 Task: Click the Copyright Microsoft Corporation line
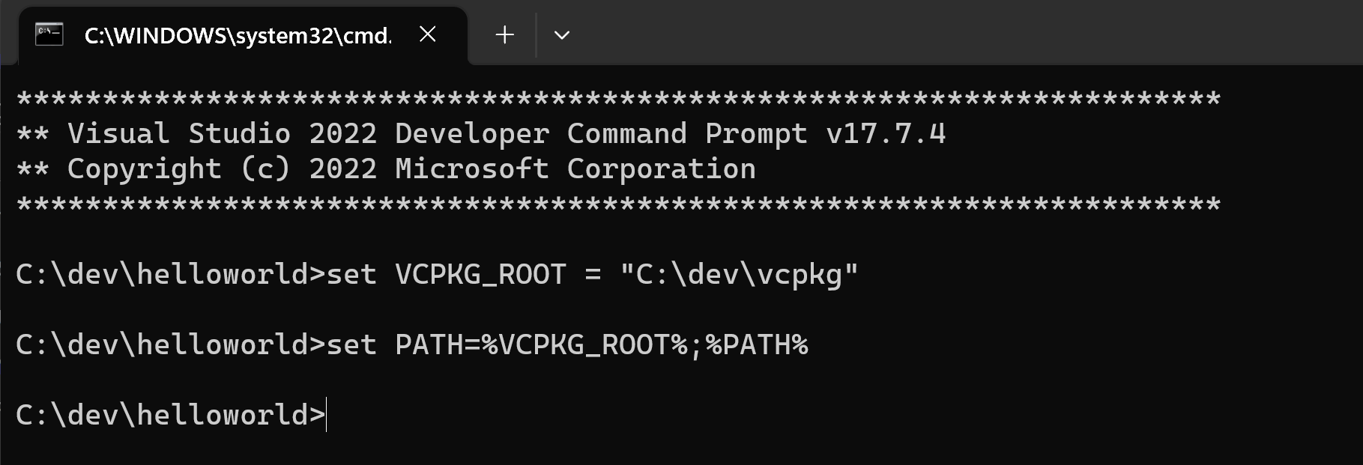click(x=386, y=168)
